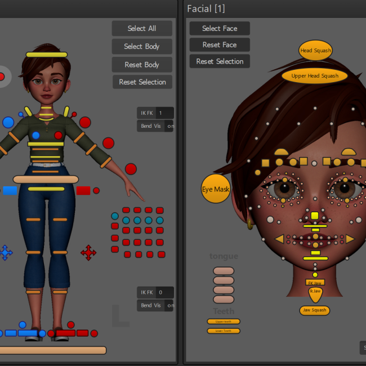The height and width of the screenshot is (366, 366).
Task: Select the lowest tongue pill control
Action: [224, 299]
